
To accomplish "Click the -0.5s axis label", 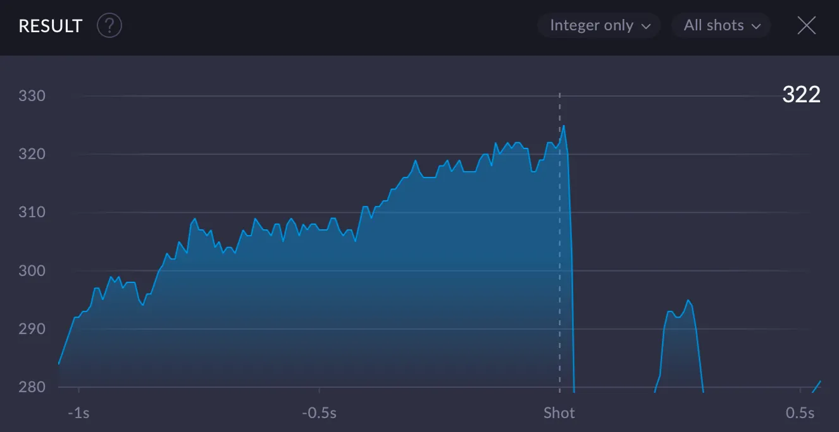I will [320, 412].
